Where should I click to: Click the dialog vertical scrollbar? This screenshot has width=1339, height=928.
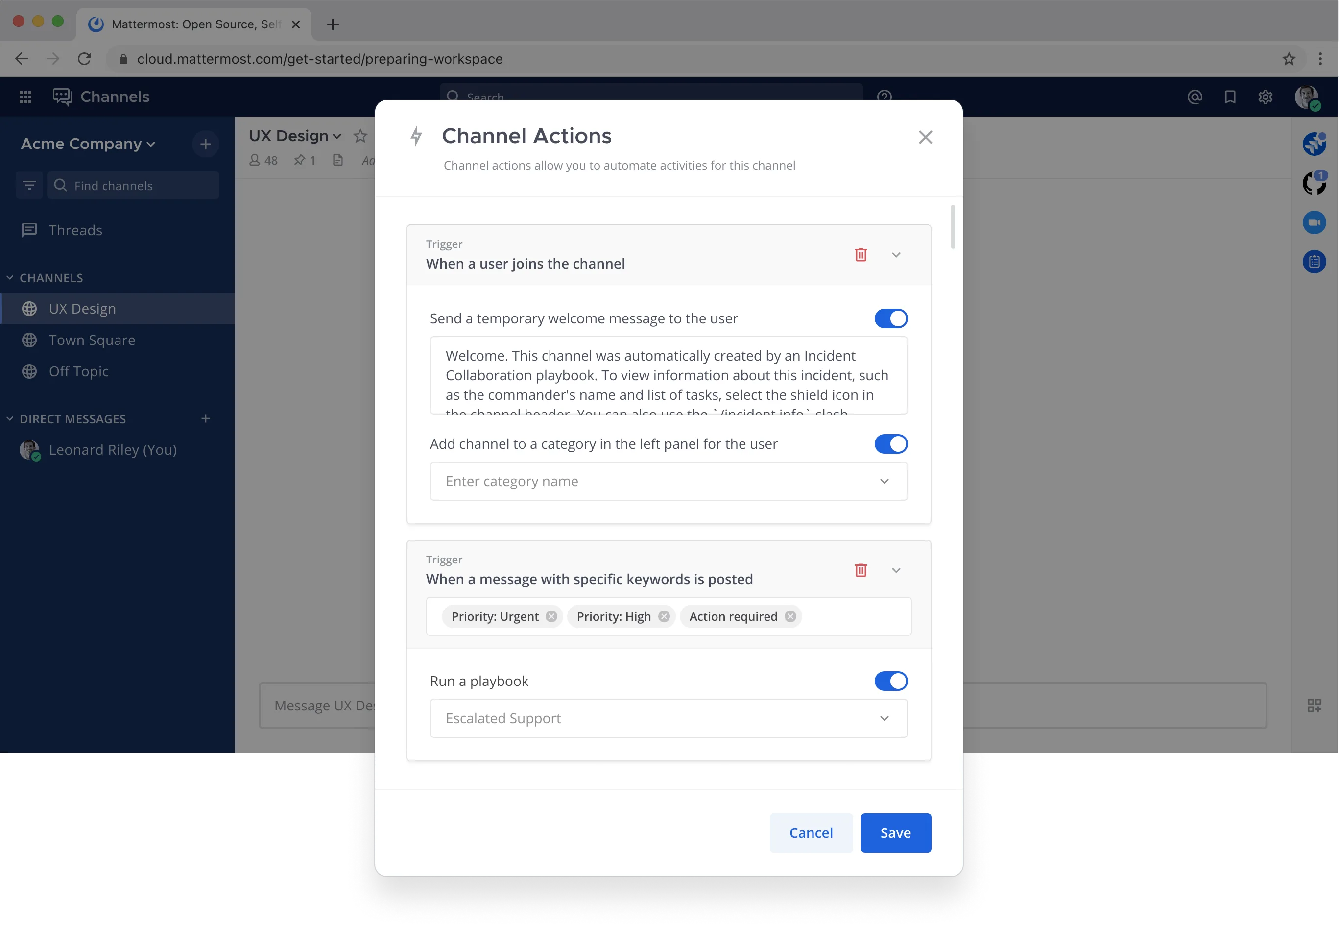[x=953, y=227]
